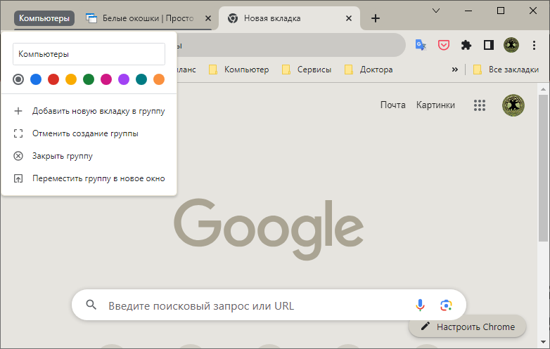Select Закрыть группу menu item
The image size is (550, 349).
[x=89, y=156]
